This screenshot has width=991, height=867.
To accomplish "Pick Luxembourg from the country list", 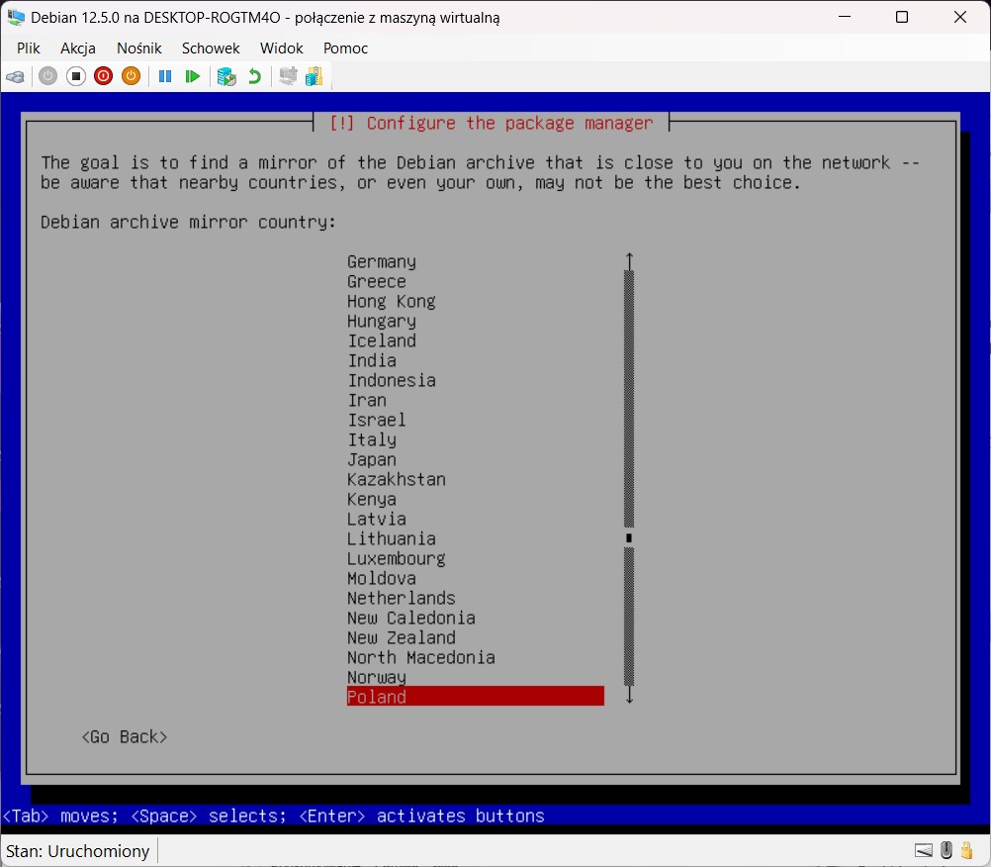I will coord(397,558).
